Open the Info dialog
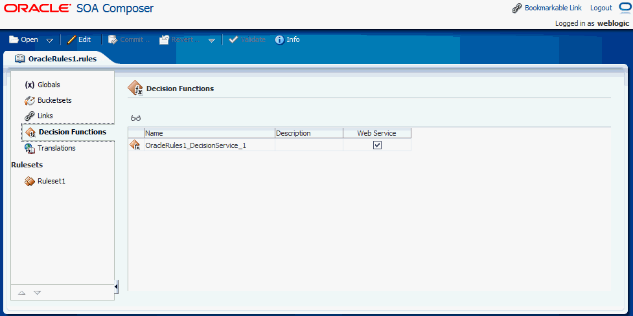 click(x=288, y=39)
